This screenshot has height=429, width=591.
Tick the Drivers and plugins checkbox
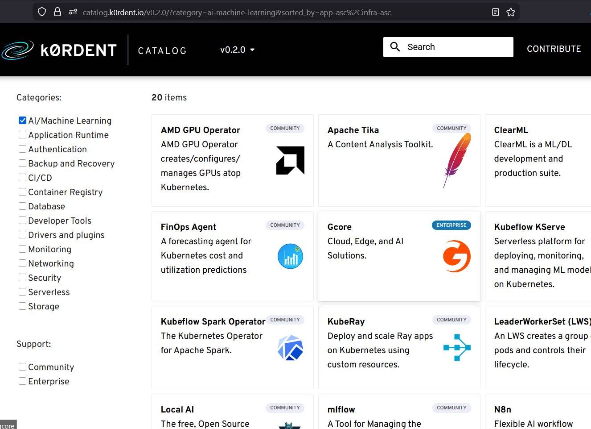click(22, 234)
